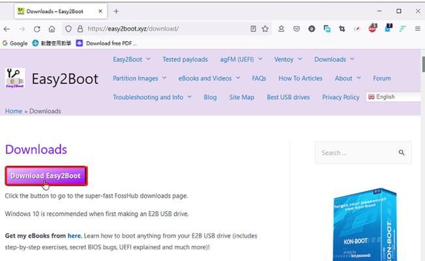Save the page to Pocket
Viewport: 425px width, 261px height.
coord(297,29)
